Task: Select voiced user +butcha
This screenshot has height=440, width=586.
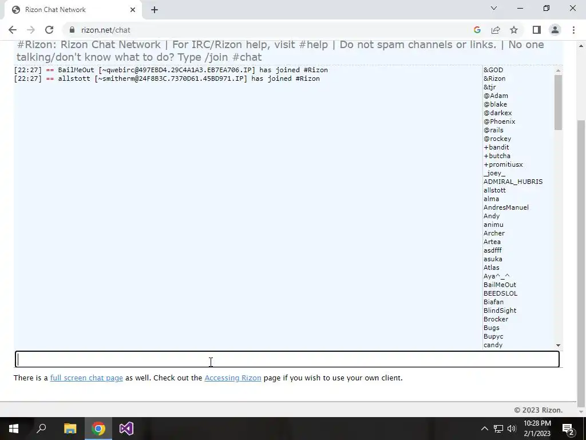Action: point(497,156)
